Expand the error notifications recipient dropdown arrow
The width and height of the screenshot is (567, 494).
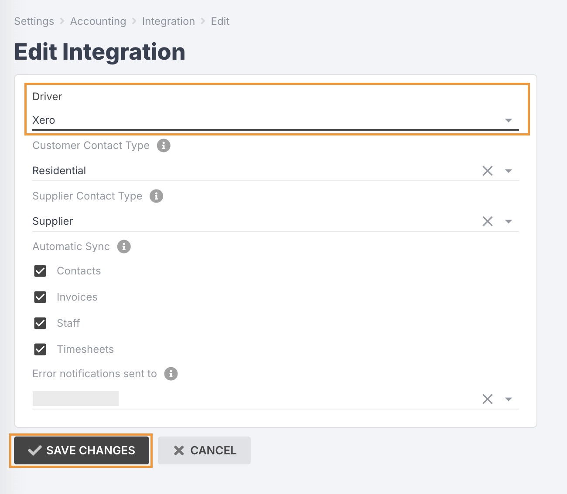click(x=509, y=399)
